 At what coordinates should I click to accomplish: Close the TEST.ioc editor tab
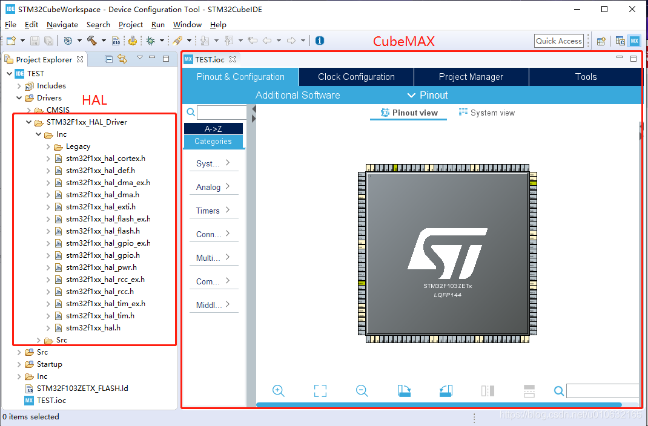pos(233,59)
